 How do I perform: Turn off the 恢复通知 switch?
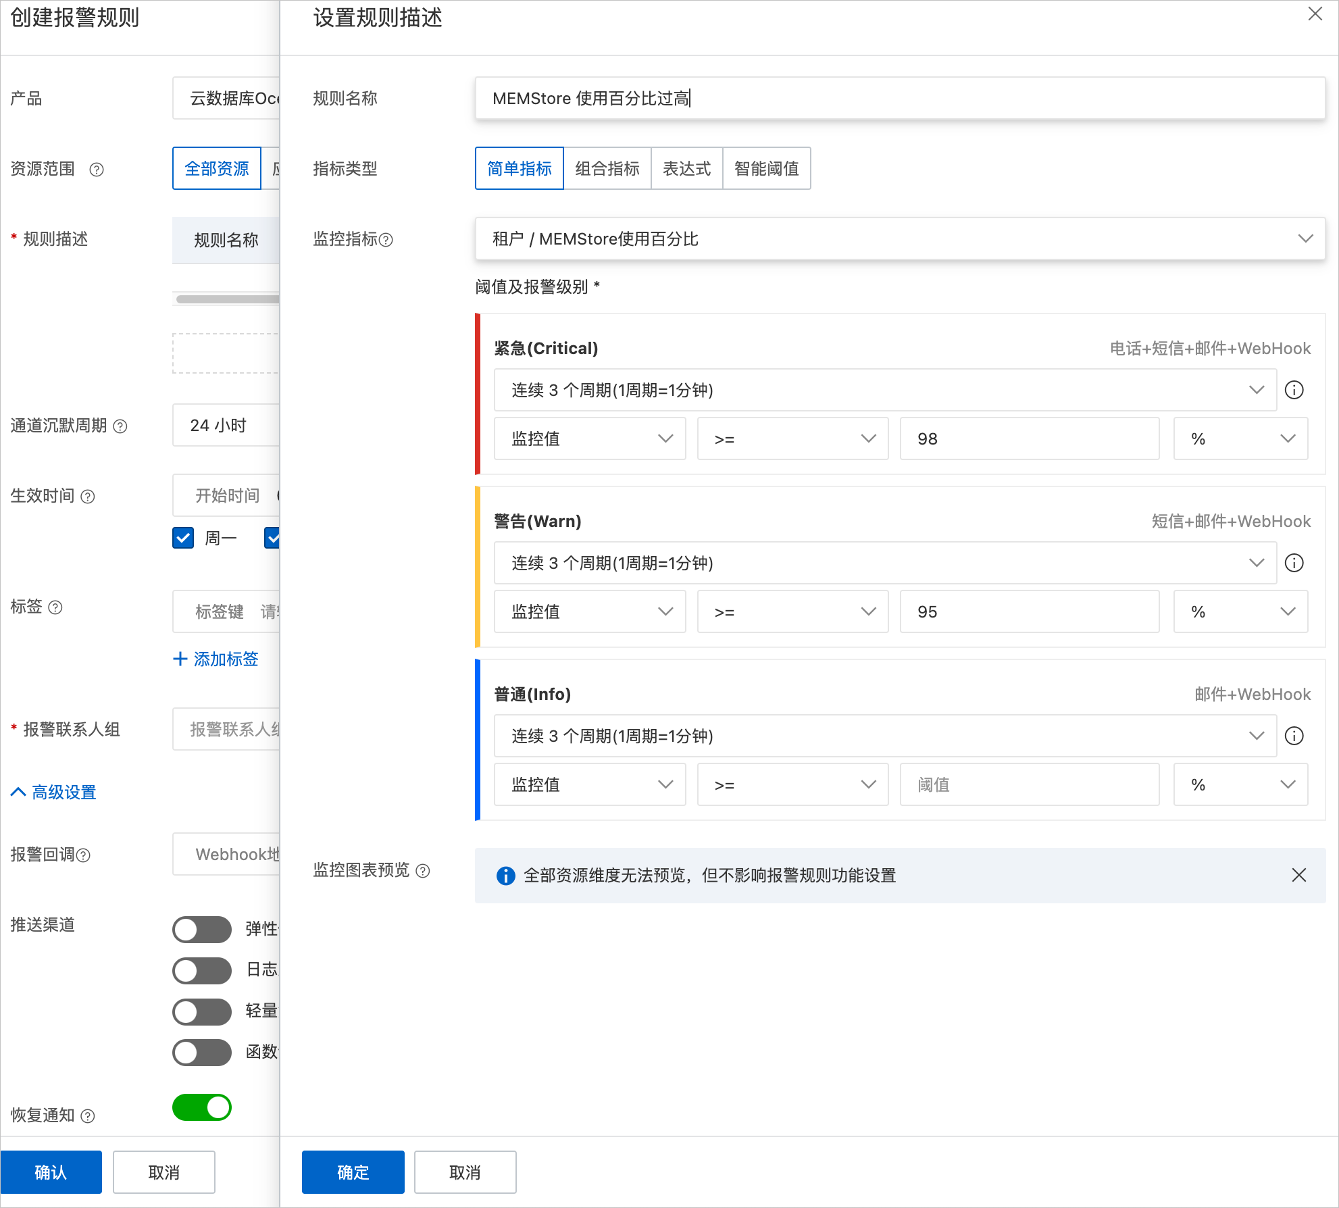click(x=202, y=1108)
